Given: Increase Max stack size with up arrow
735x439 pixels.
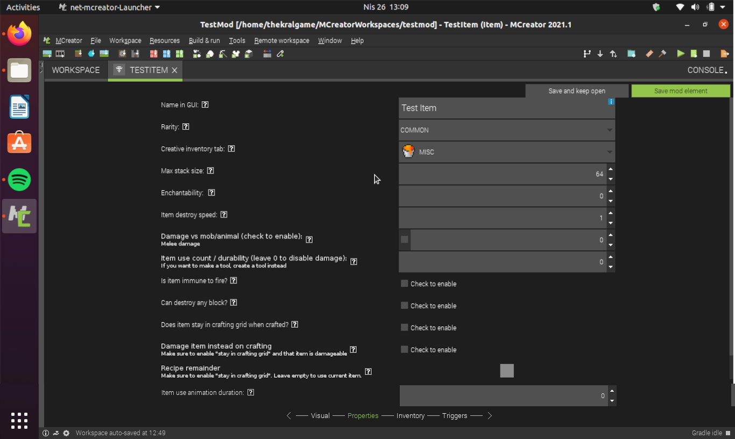Looking at the screenshot, I should pos(611,169).
